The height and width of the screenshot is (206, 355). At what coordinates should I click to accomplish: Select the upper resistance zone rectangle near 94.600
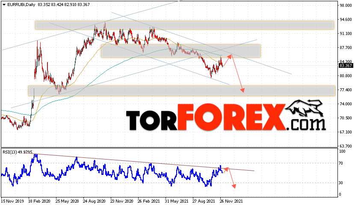184,25
